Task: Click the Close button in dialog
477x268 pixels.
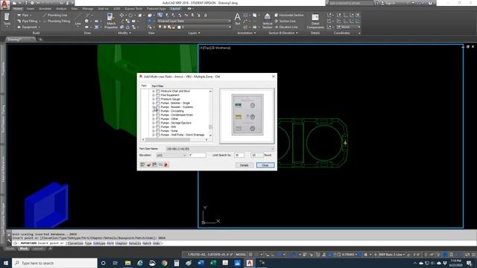Action: pyautogui.click(x=265, y=165)
